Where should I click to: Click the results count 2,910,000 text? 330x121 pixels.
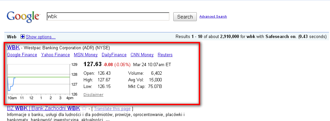(x=229, y=37)
